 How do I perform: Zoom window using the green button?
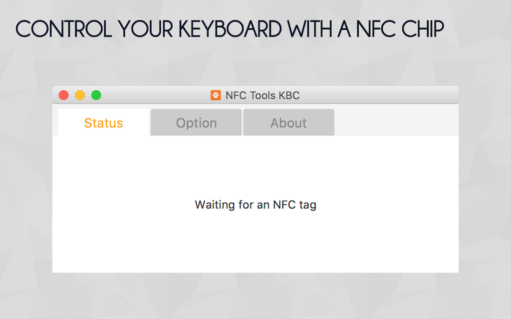(x=96, y=95)
